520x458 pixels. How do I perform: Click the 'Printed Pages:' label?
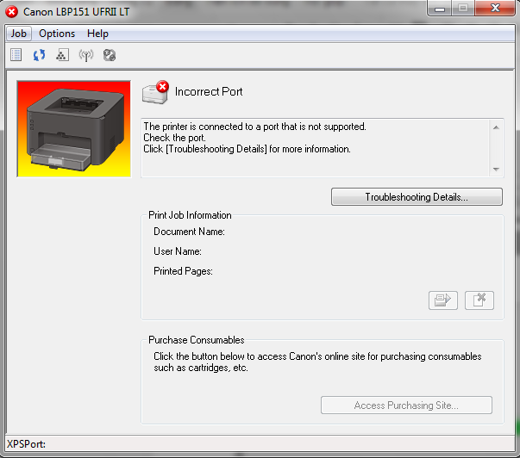(183, 271)
